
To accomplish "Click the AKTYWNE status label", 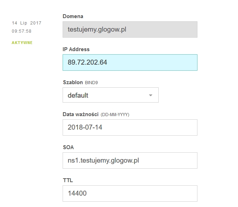I will coord(22,43).
